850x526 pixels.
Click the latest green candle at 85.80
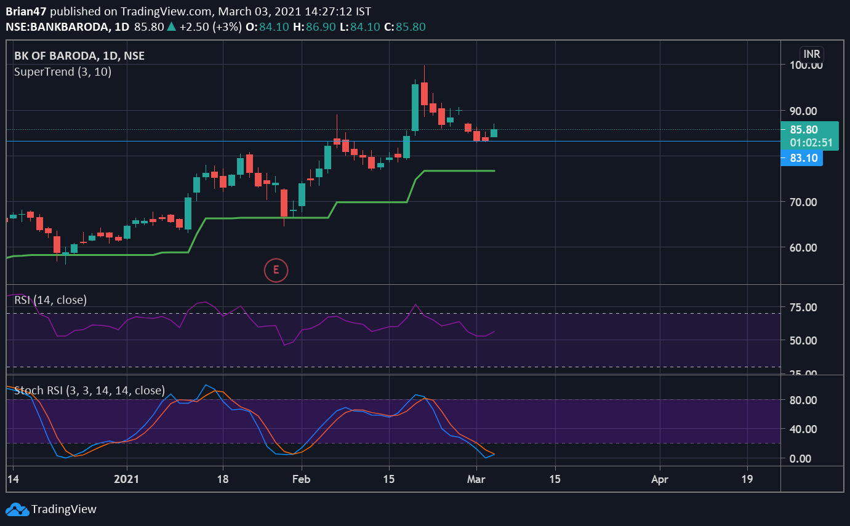coord(494,132)
